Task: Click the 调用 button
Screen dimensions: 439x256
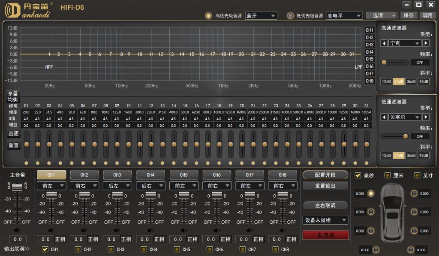Action: (427, 15)
